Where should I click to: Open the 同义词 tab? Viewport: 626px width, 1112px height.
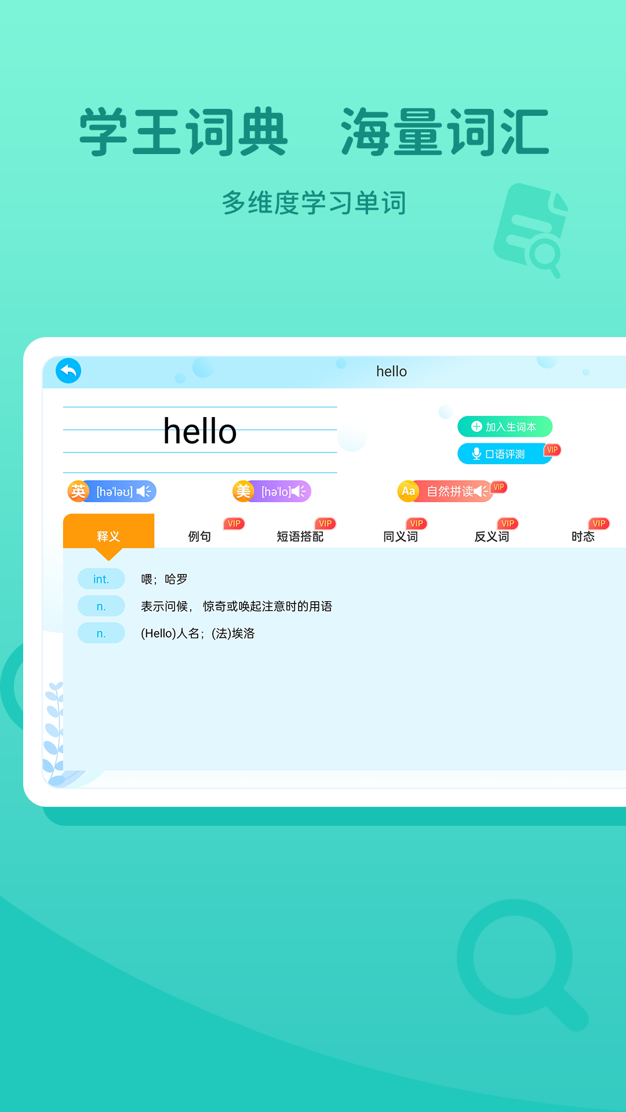tap(400, 536)
